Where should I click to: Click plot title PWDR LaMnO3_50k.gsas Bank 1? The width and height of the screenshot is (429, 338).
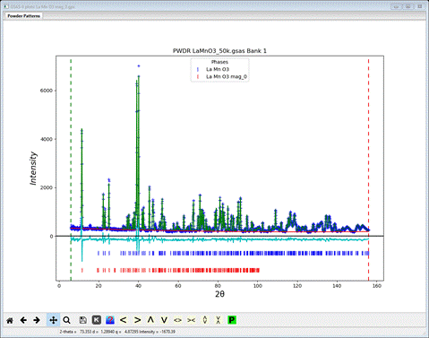[x=219, y=51]
